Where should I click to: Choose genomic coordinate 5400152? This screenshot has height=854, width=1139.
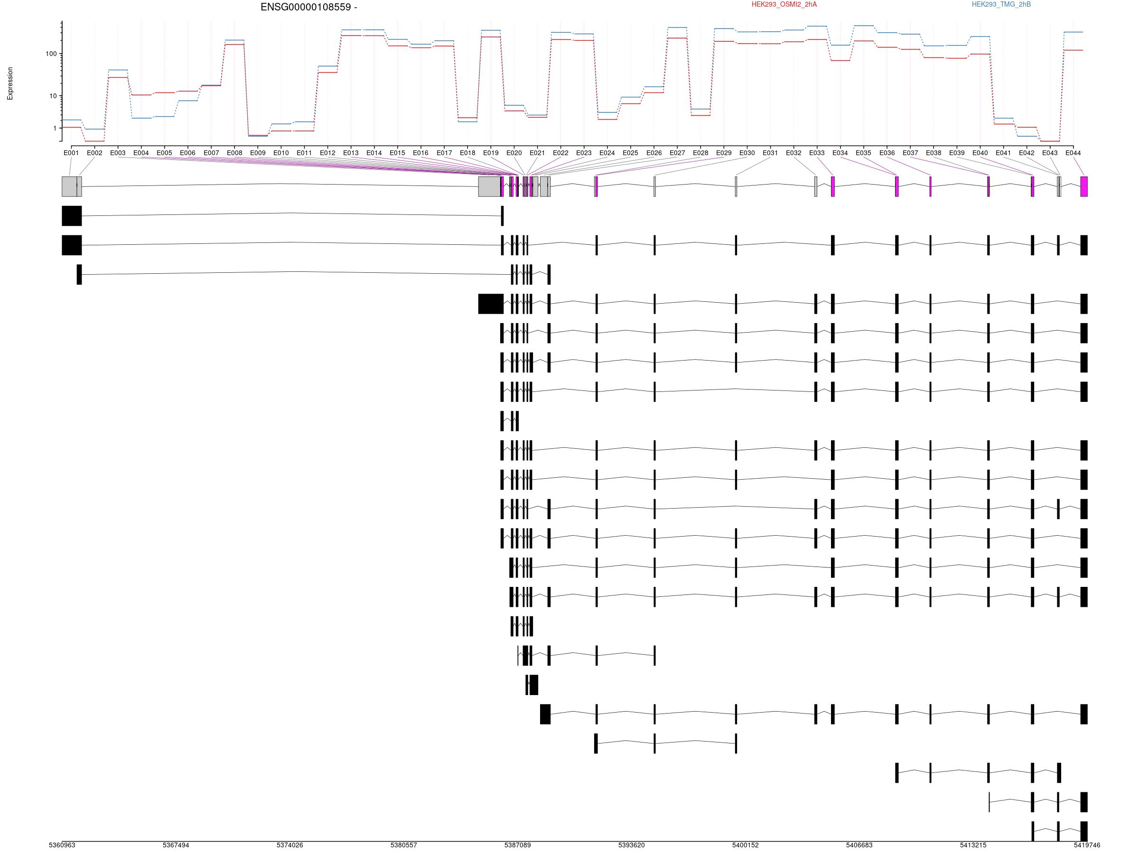pos(745,845)
